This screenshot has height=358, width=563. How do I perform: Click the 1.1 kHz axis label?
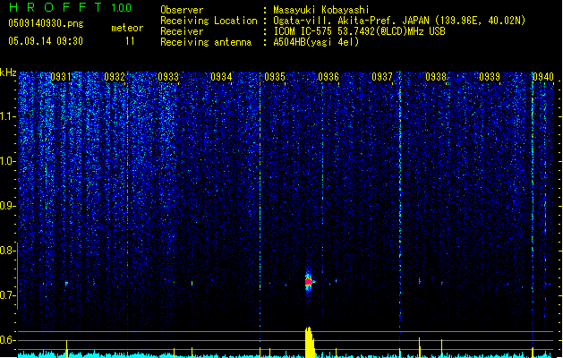(8, 116)
